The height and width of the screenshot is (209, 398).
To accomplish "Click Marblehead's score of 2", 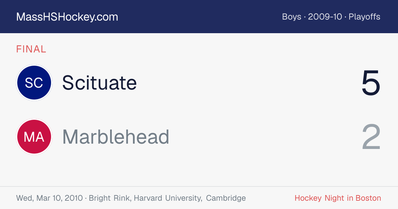I will (371, 137).
